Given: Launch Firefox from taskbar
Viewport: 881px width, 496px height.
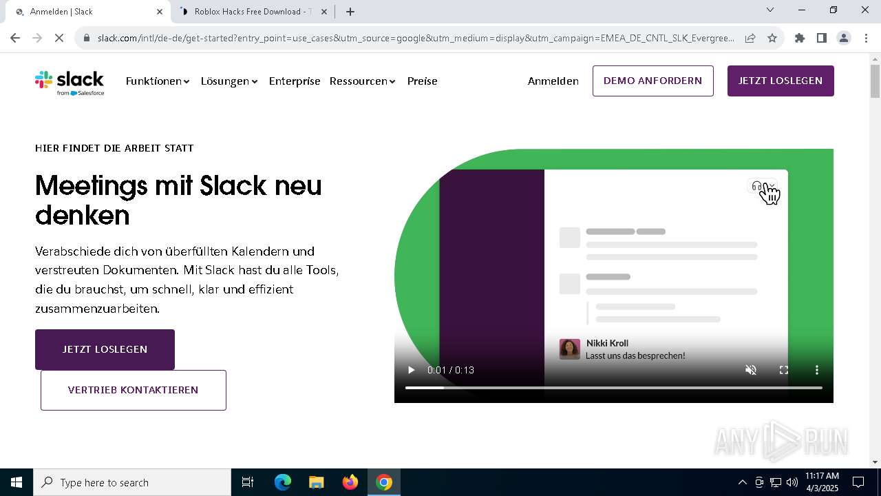Looking at the screenshot, I should point(350,482).
